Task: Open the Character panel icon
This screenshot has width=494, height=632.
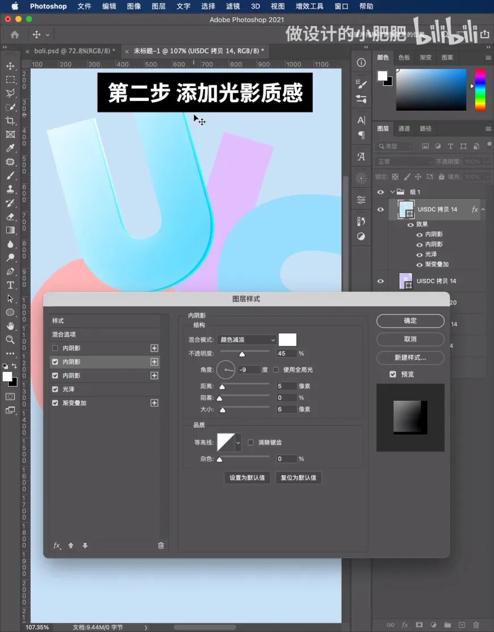Action: tap(362, 120)
